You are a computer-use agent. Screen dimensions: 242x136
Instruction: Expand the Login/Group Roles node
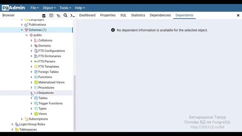pos(12,124)
